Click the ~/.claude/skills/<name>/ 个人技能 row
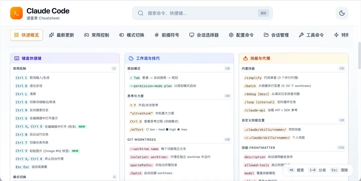 click(x=293, y=138)
